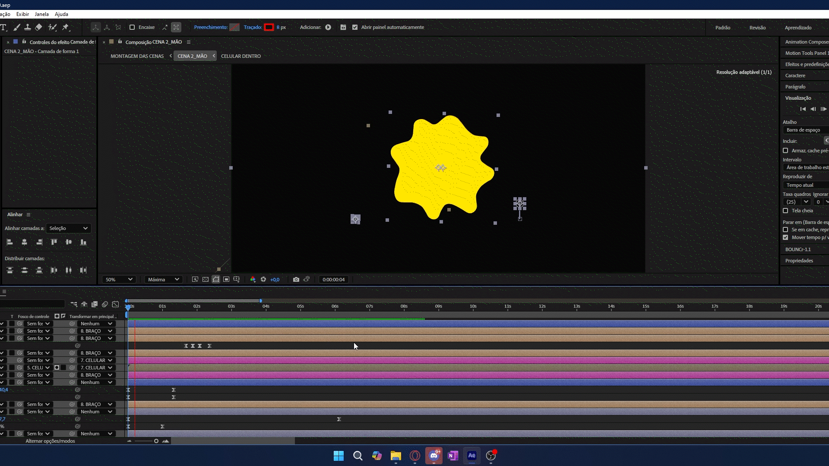The image size is (829, 466).
Task: Click the 0:00:00:04 timecode field
Action: pyautogui.click(x=333, y=280)
